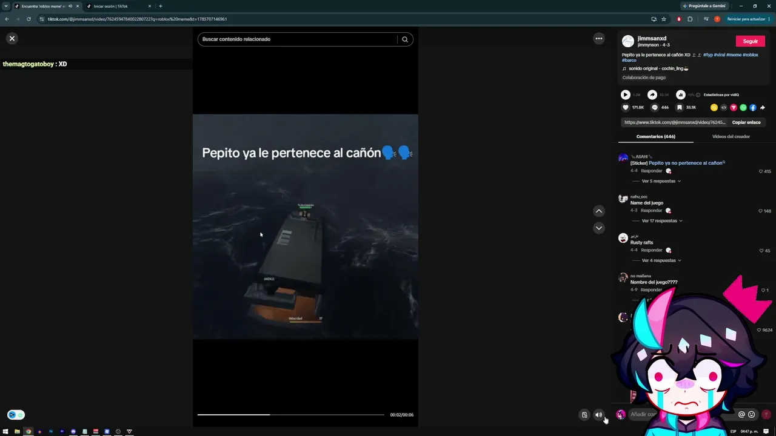Follow jimmsanxd with the Seguir button
Viewport: 776px width, 436px height.
point(751,41)
